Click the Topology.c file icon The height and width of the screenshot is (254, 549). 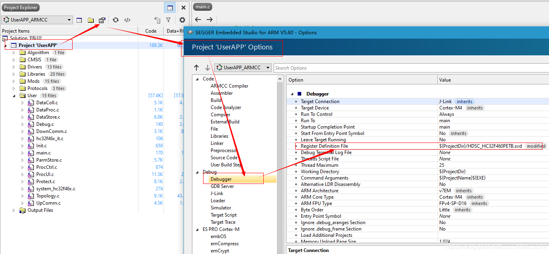pos(31,196)
